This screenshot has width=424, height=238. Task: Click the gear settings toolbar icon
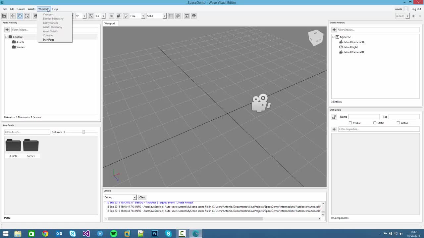(x=178, y=16)
